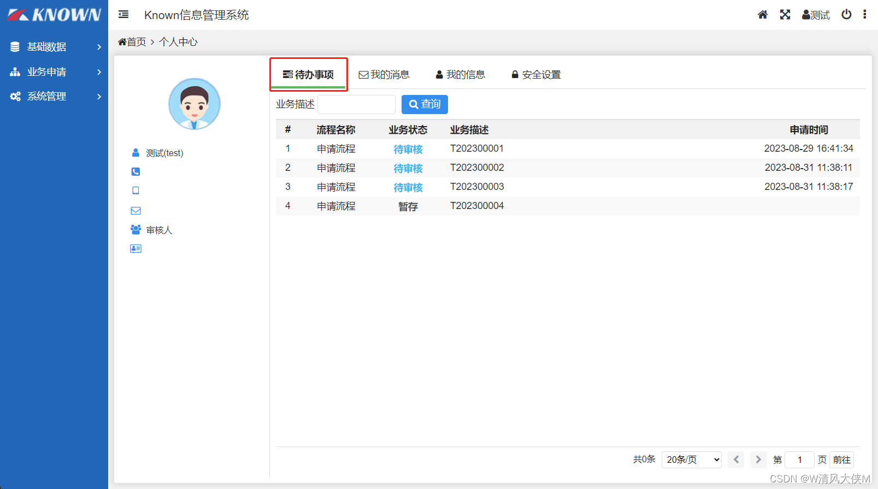Select the T202300001 cell

pos(477,148)
